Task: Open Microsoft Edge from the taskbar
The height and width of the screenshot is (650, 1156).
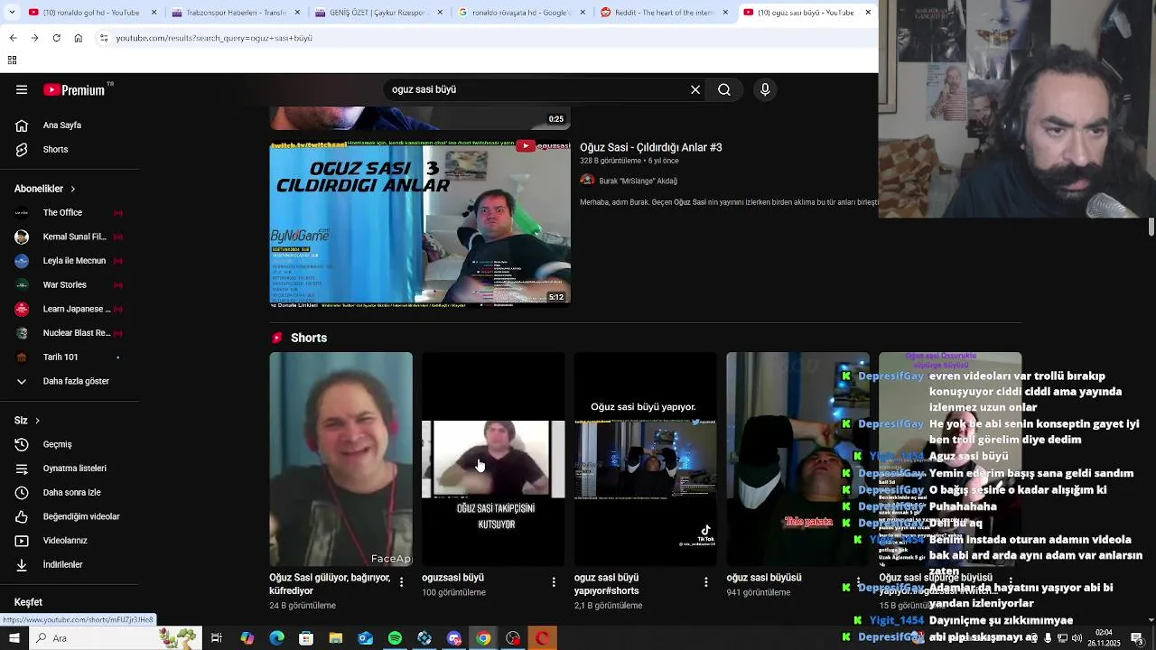Action: pyautogui.click(x=276, y=638)
